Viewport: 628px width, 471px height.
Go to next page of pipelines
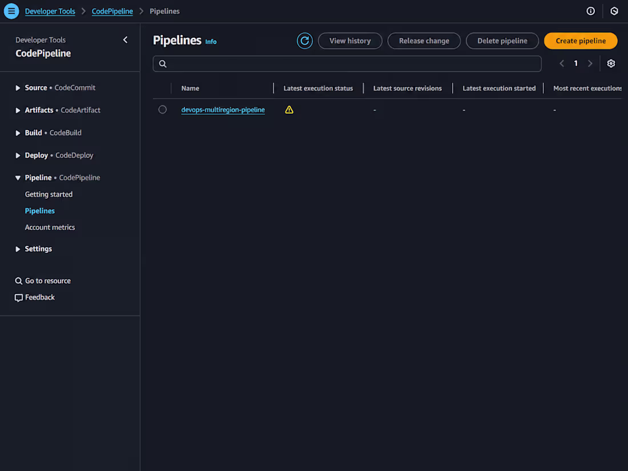pyautogui.click(x=590, y=63)
